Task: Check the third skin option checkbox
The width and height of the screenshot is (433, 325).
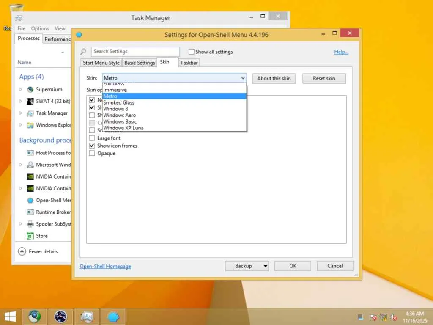Action: pyautogui.click(x=92, y=115)
